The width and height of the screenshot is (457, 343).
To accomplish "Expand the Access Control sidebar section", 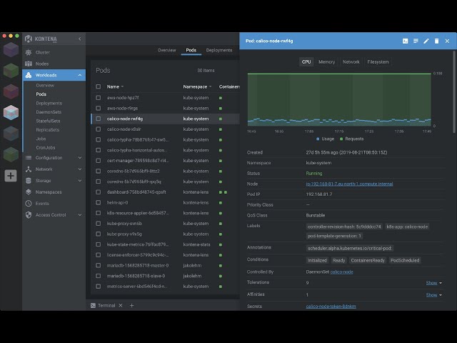I will point(79,215).
